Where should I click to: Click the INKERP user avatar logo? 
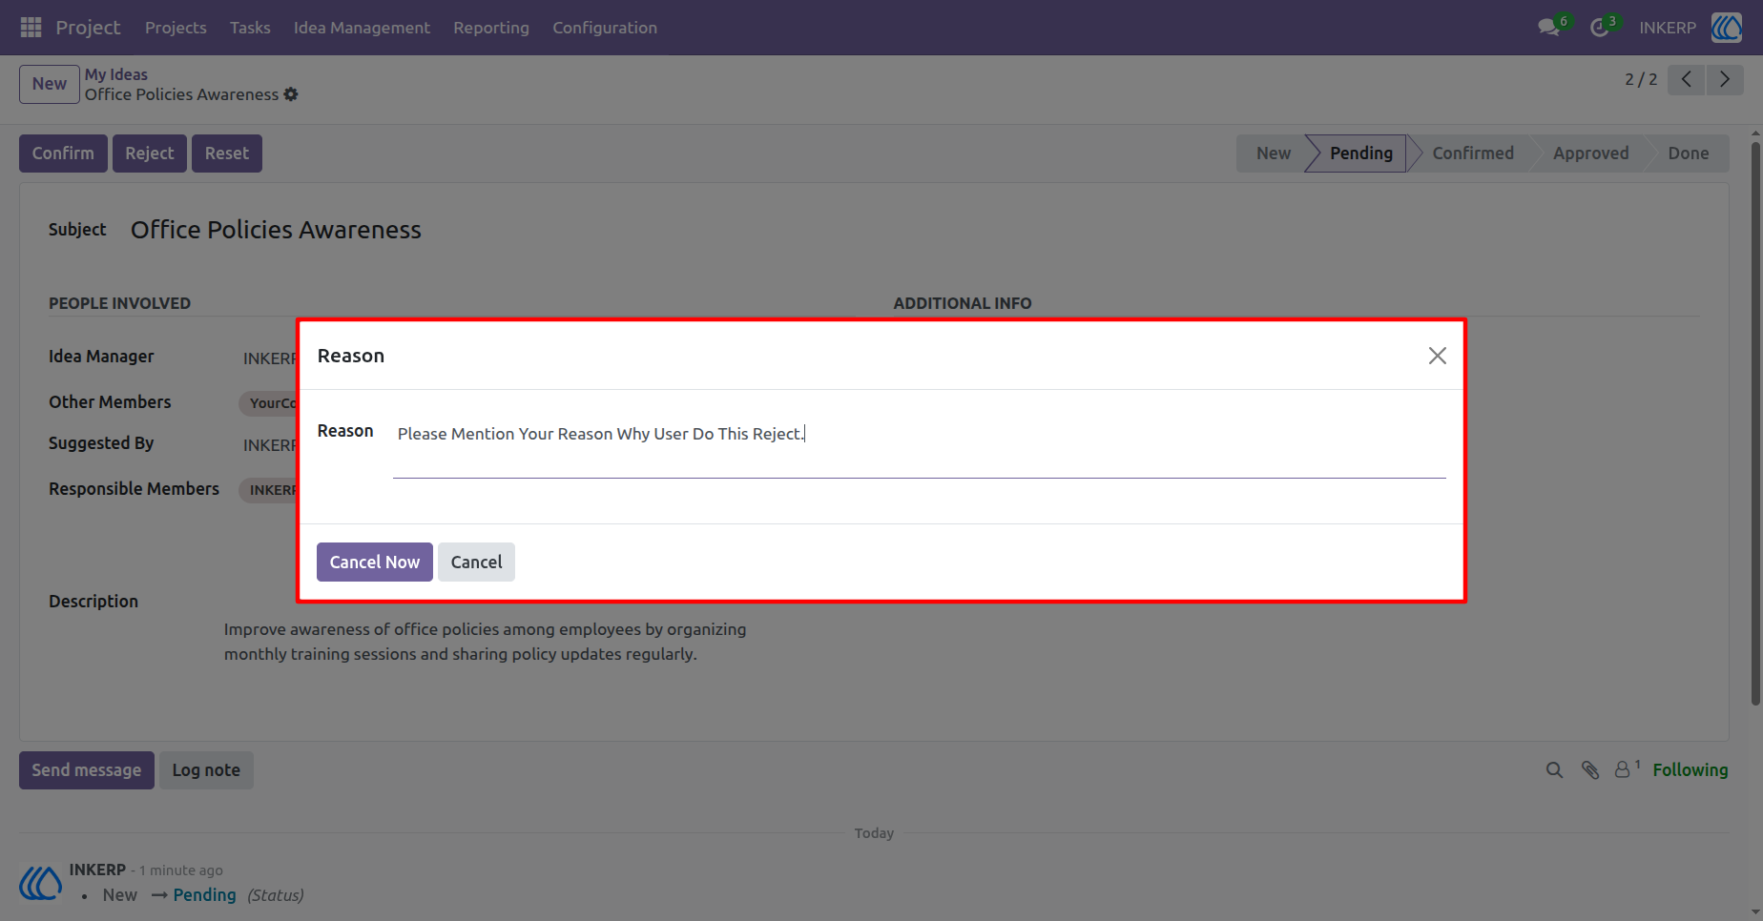1727,28
